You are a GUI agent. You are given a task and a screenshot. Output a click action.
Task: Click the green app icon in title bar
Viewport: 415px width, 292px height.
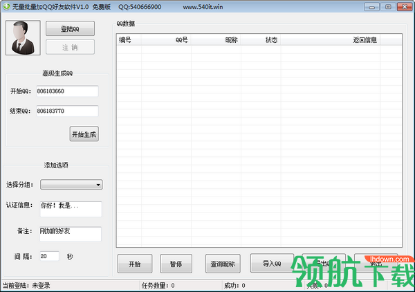tap(6, 7)
